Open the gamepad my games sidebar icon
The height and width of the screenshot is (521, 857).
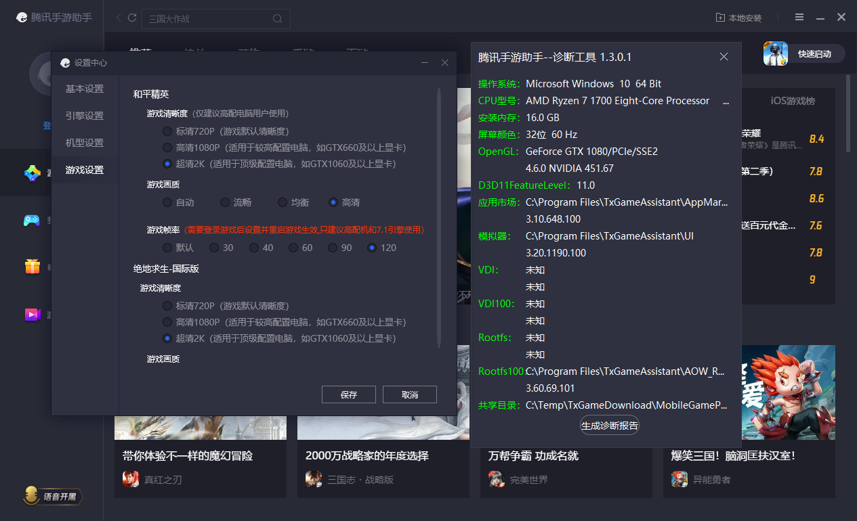click(x=32, y=220)
